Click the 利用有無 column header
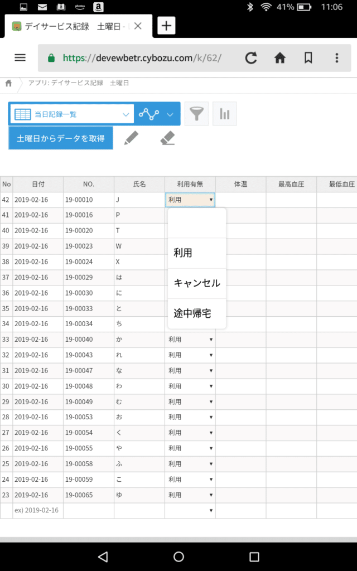357x571 pixels. click(190, 184)
